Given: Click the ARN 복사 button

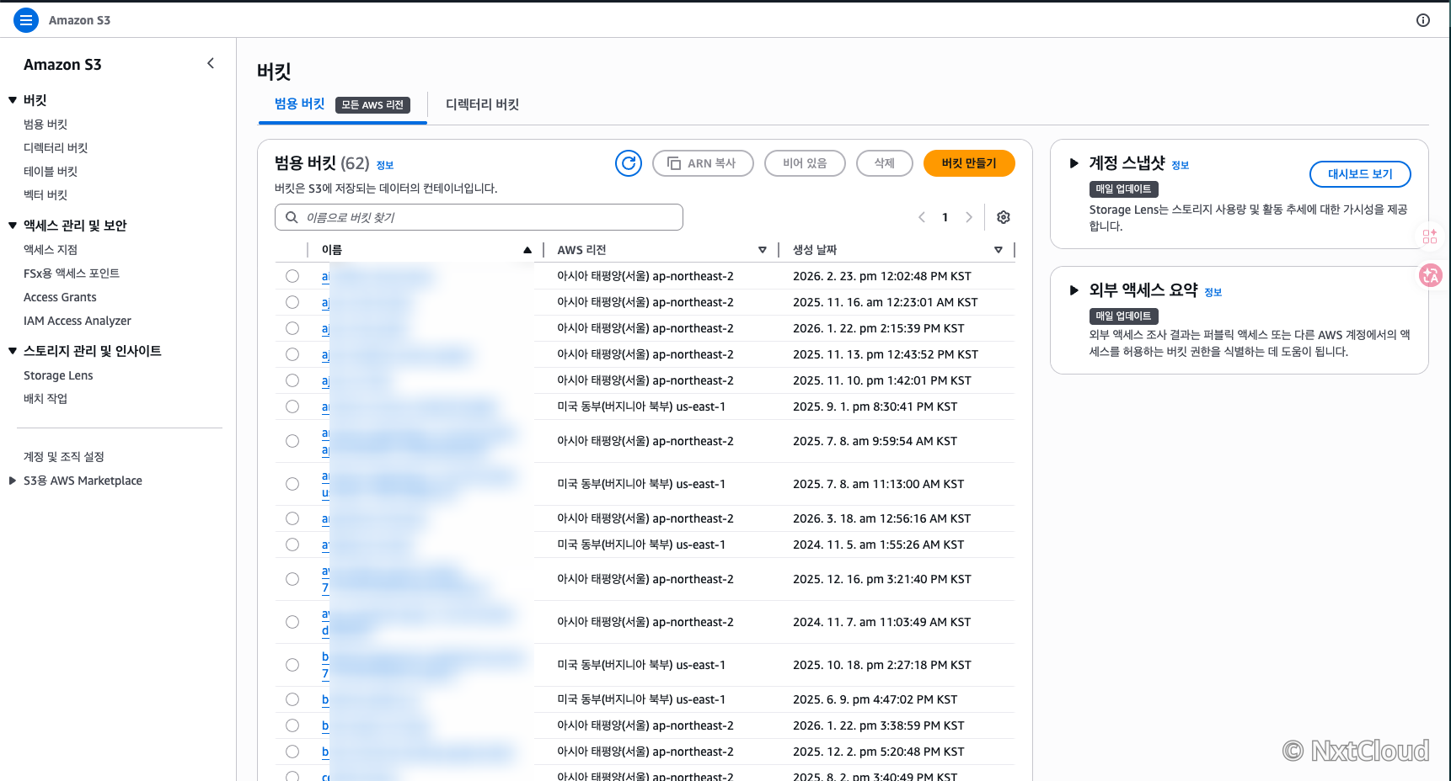Looking at the screenshot, I should pos(703,163).
